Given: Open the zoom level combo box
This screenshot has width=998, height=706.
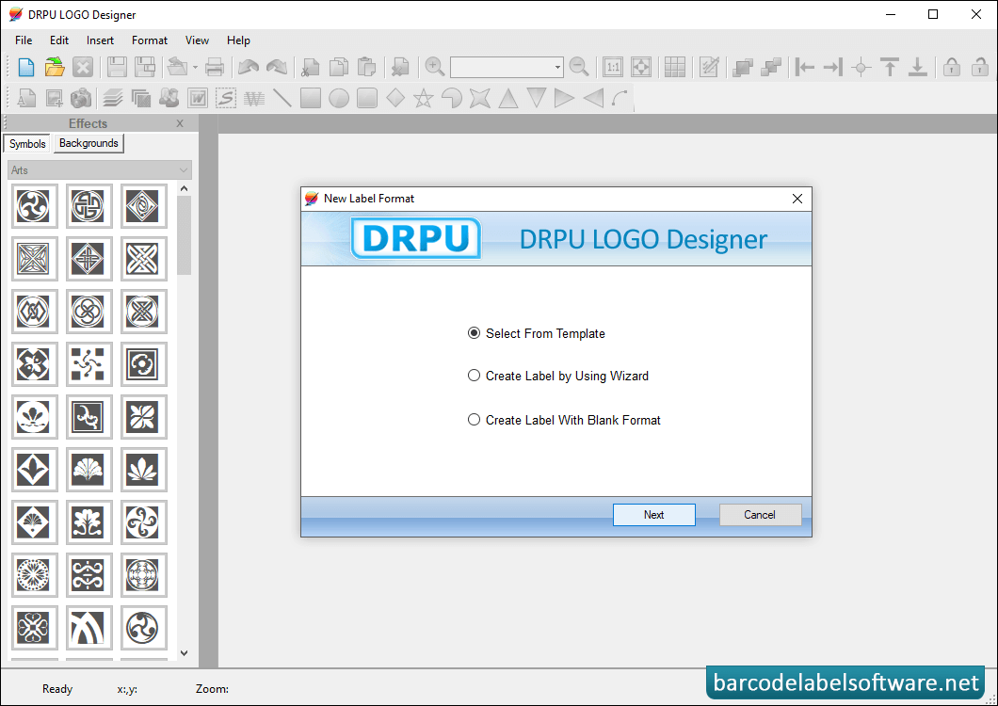Looking at the screenshot, I should [507, 67].
